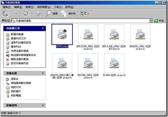The width and height of the screenshot is (168, 117).
Task: Click the My Computer (我的電腦) icon
Action: [8, 96]
